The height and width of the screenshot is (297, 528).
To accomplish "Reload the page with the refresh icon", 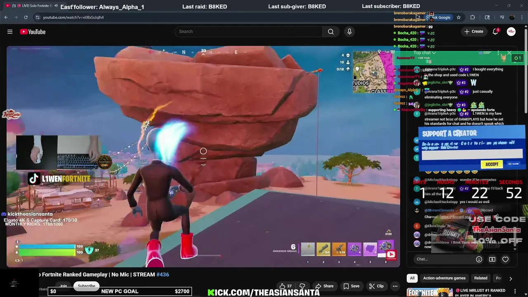I will click(26, 17).
